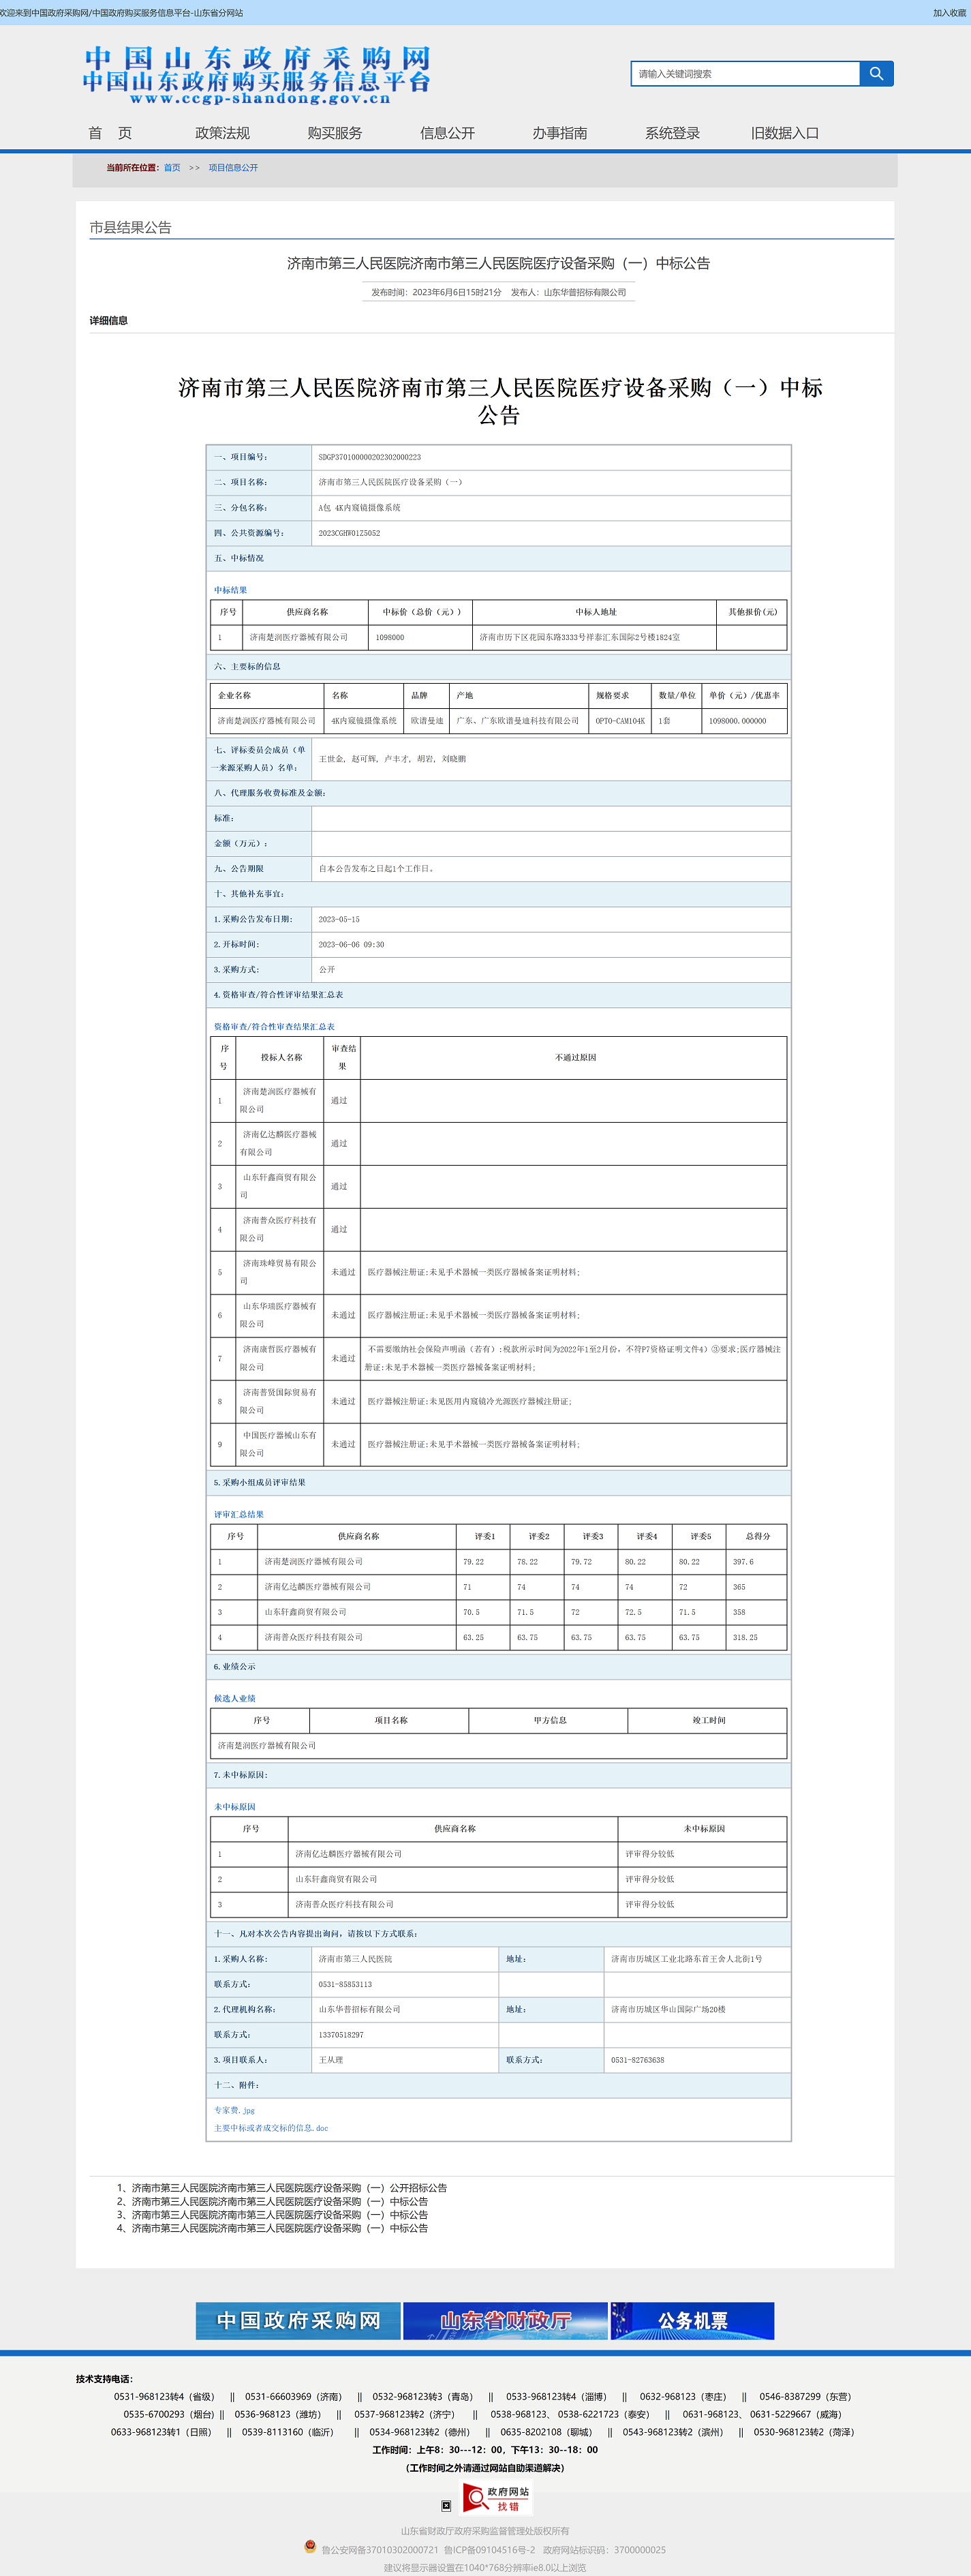Screen dimensions: 971x2576
Task: Open the 山东省财政厅 banner
Action: [x=505, y=2320]
